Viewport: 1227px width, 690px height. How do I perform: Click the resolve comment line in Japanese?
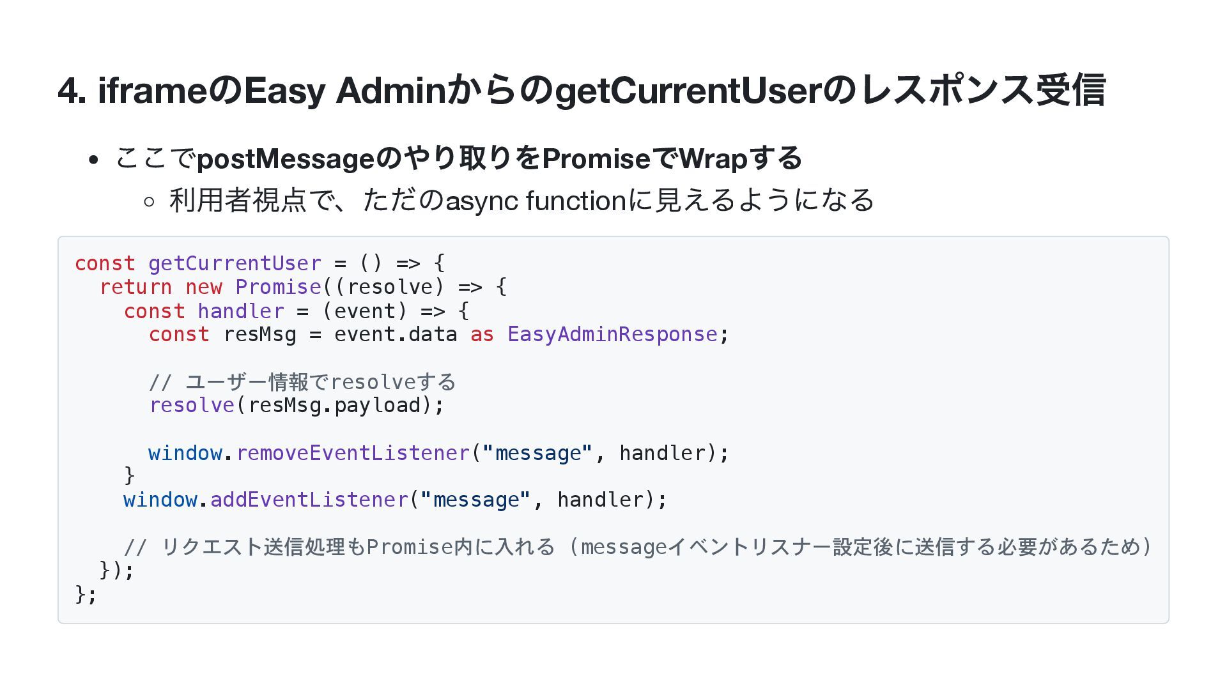(302, 382)
